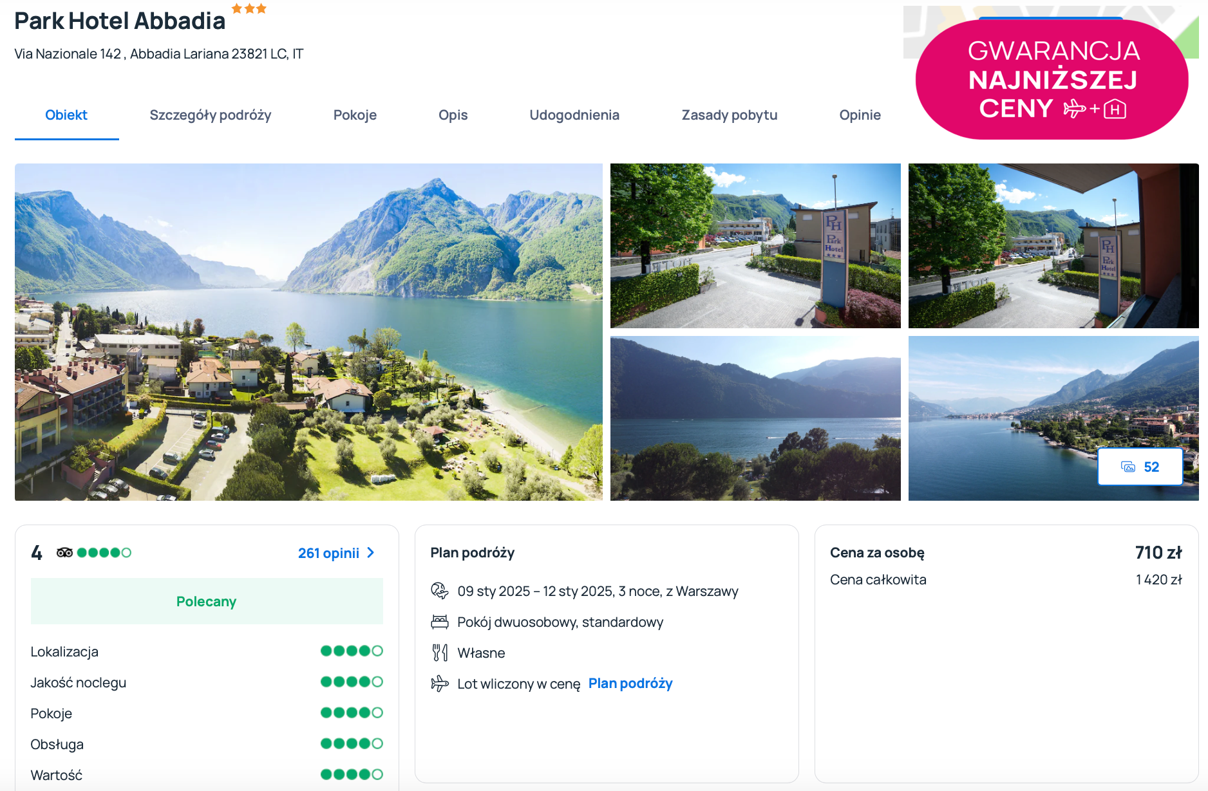Viewport: 1208px width, 791px height.
Task: Go to the Opinie tab
Action: coord(860,115)
